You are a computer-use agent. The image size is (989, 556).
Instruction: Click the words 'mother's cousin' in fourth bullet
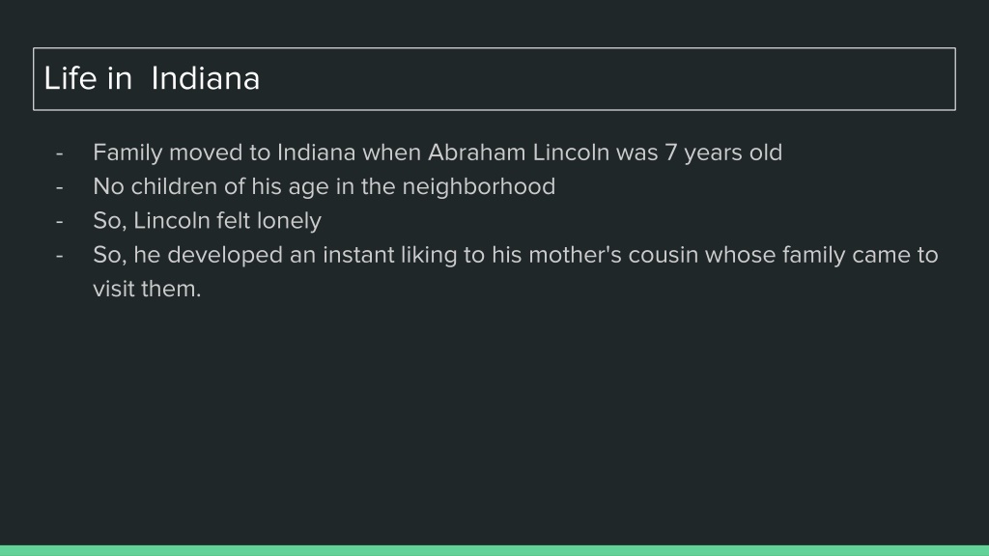coord(613,255)
